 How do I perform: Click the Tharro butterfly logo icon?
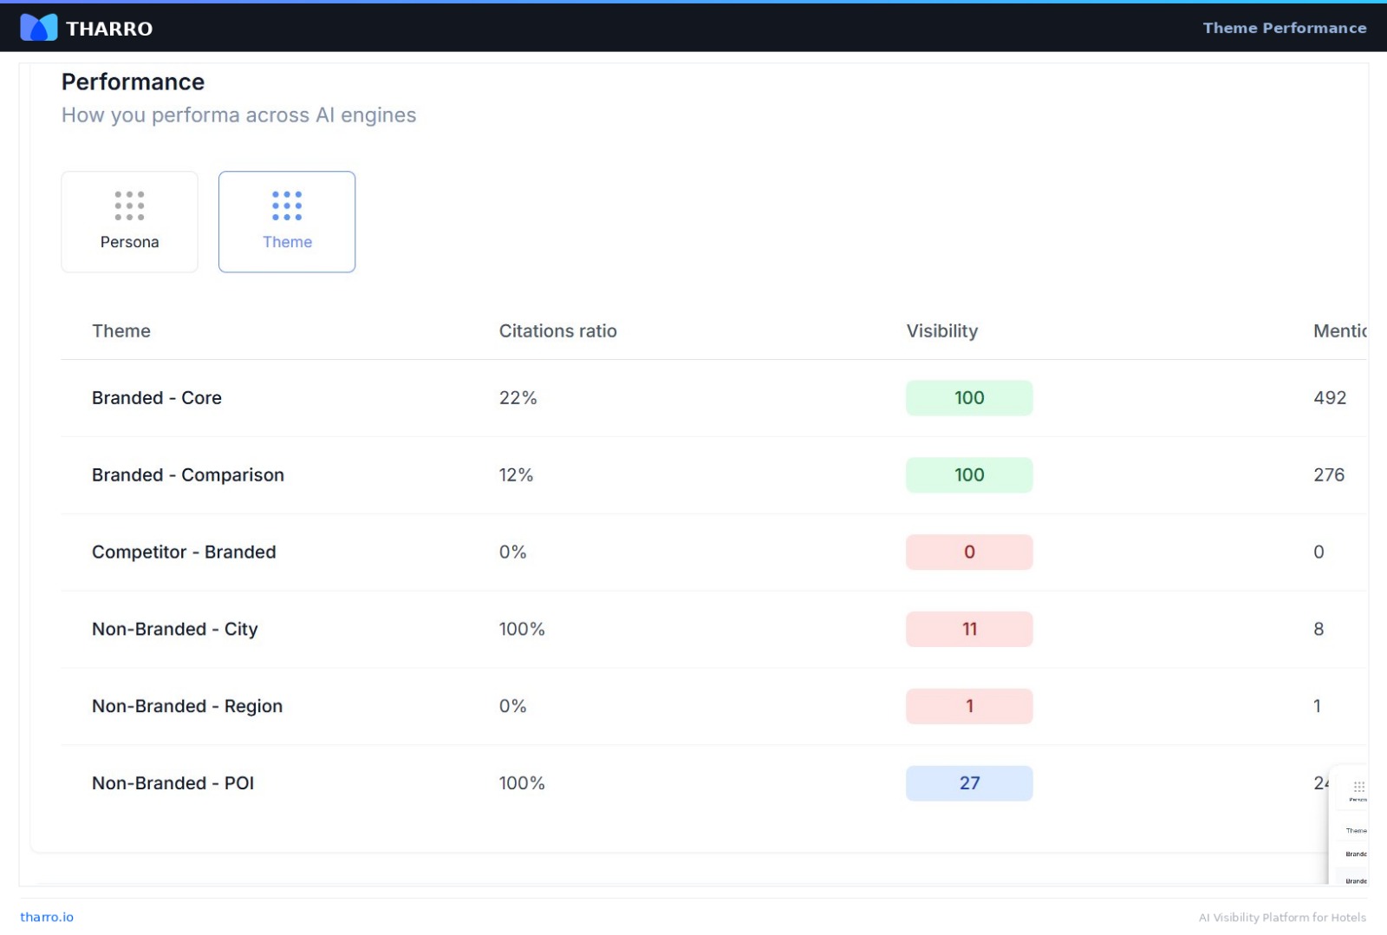point(38,28)
